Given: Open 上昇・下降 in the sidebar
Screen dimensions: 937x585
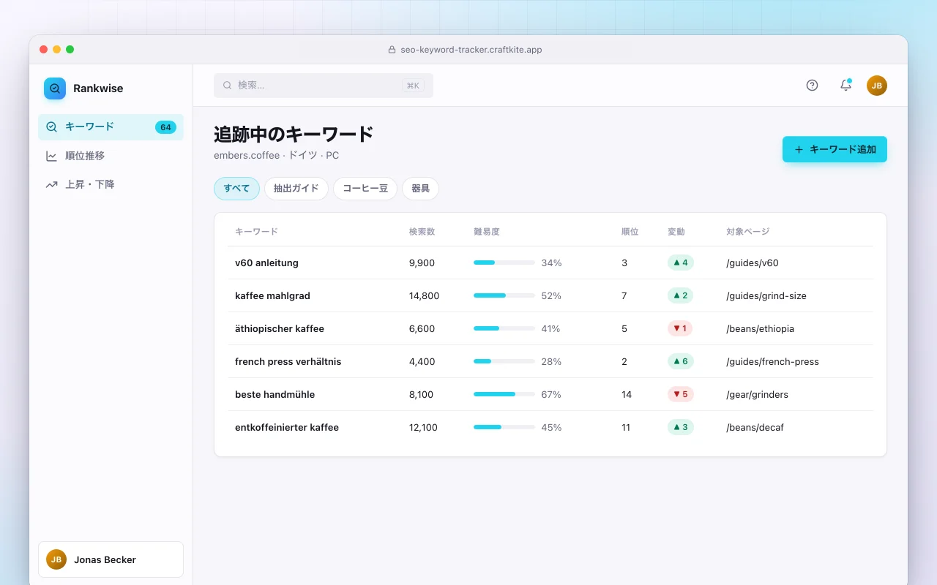Looking at the screenshot, I should click(111, 184).
